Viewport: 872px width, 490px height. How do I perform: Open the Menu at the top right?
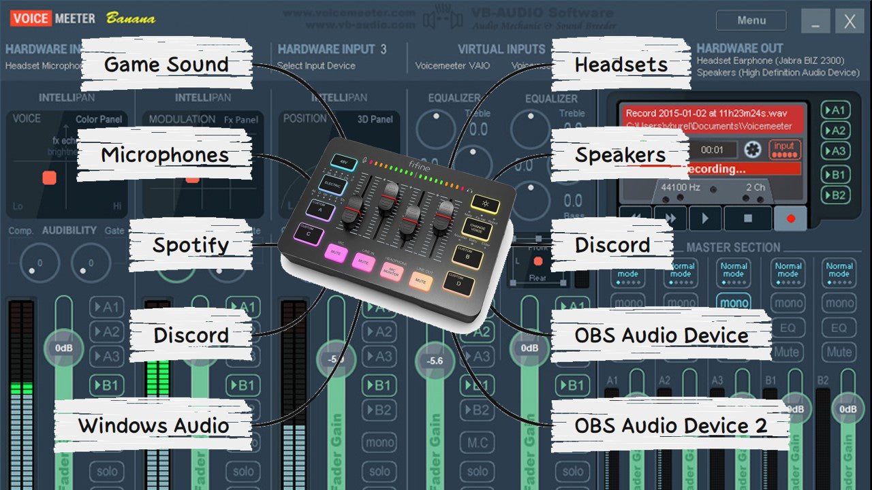[x=751, y=20]
